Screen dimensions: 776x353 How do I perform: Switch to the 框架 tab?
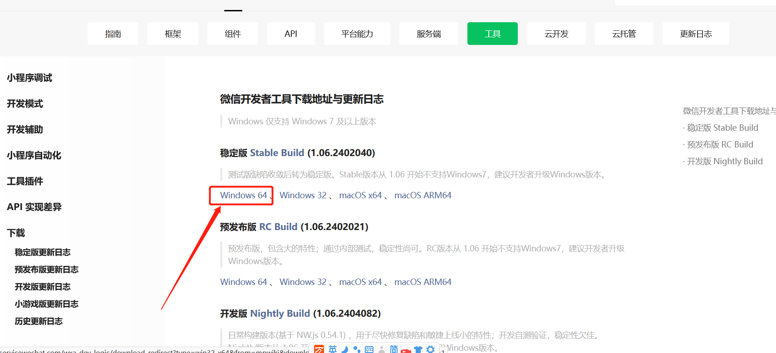pos(173,34)
